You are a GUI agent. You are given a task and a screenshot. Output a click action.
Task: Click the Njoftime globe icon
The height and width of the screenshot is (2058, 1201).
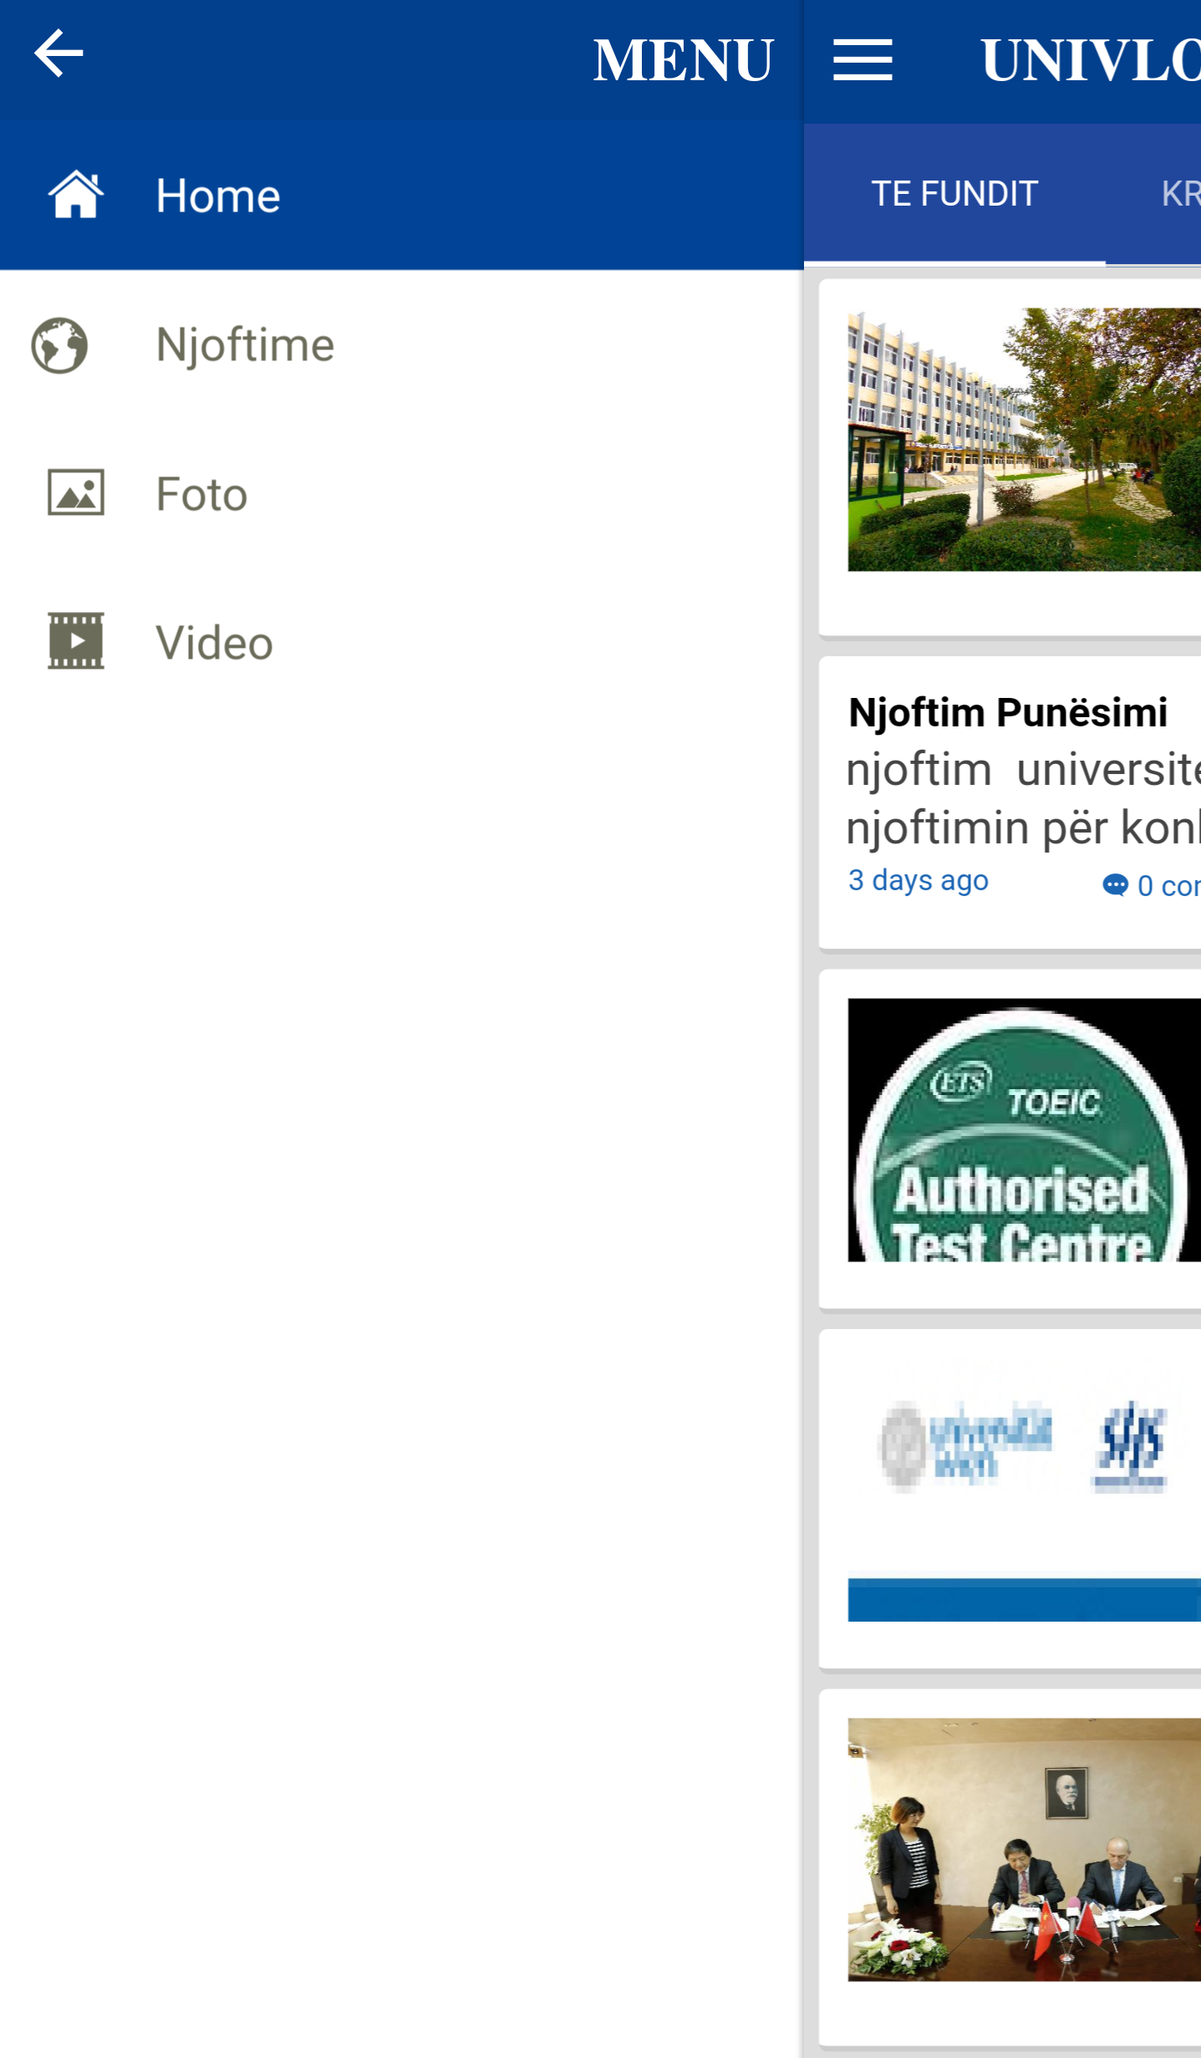[x=59, y=344]
